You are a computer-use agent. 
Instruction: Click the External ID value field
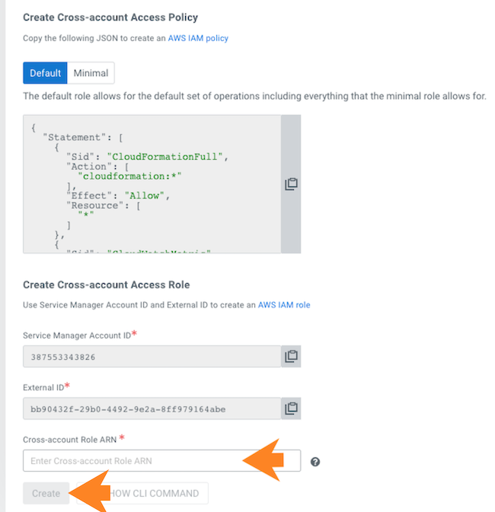[152, 409]
